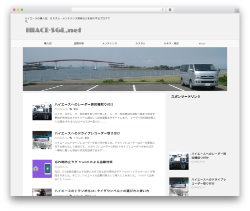Click the bridge and van header banner

pyautogui.click(x=125, y=69)
